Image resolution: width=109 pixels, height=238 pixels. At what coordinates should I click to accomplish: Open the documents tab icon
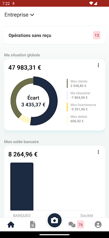(33, 225)
